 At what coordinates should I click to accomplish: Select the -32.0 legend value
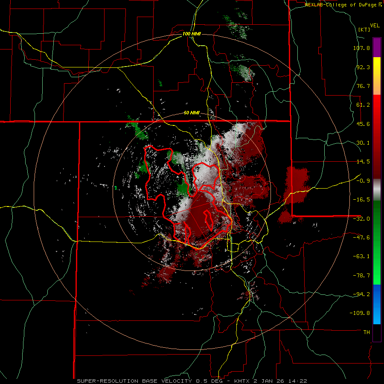[361, 219]
